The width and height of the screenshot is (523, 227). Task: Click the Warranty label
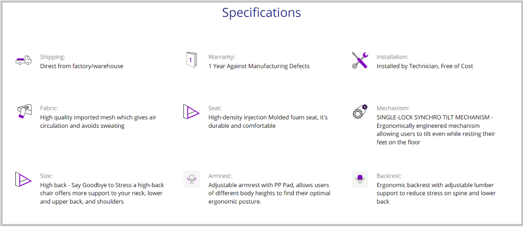(x=221, y=57)
